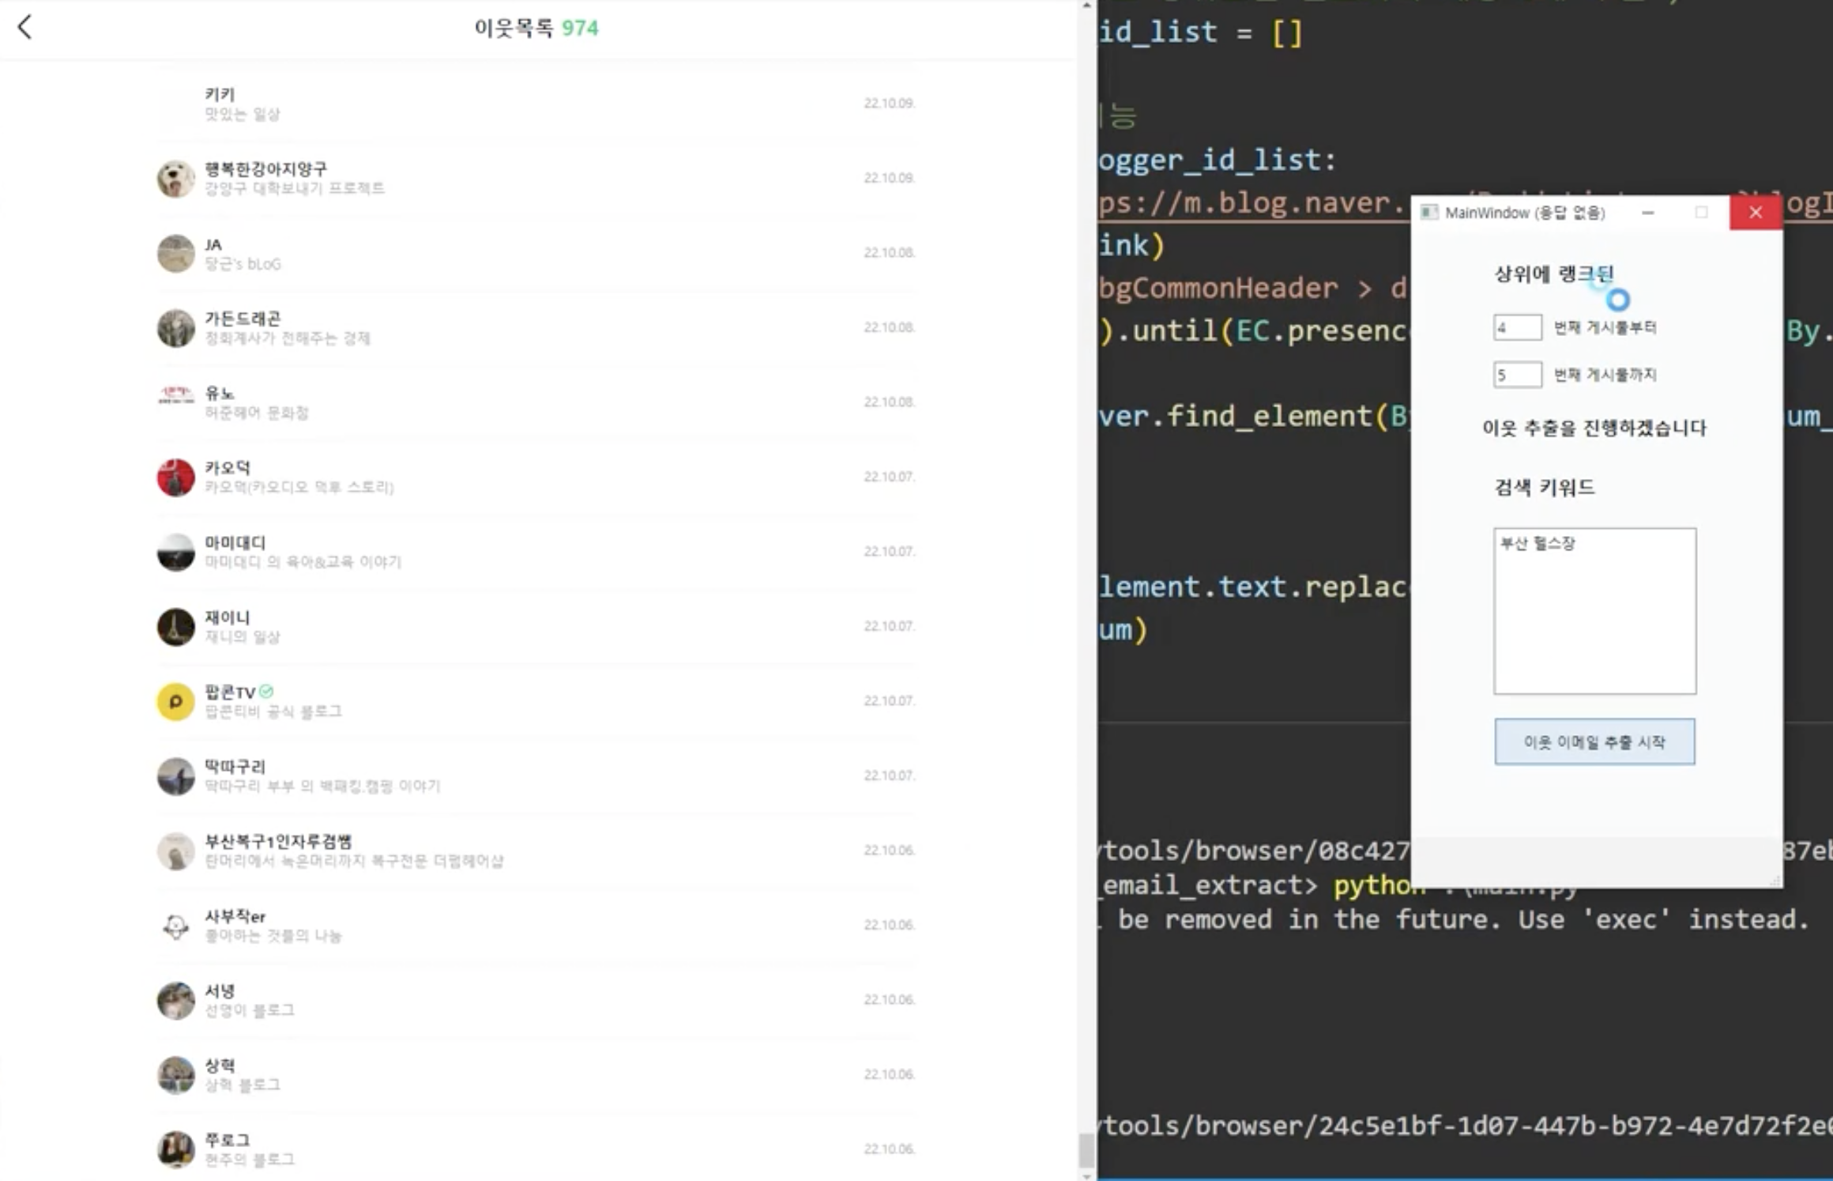Click 유노 profile logo icon
1833x1181 pixels.
pos(175,394)
